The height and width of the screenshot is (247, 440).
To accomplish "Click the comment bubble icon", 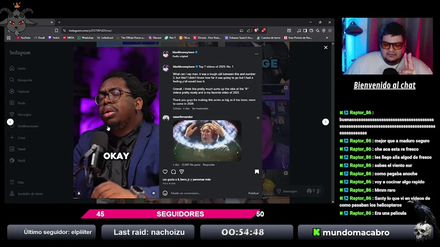I will pyautogui.click(x=173, y=172).
